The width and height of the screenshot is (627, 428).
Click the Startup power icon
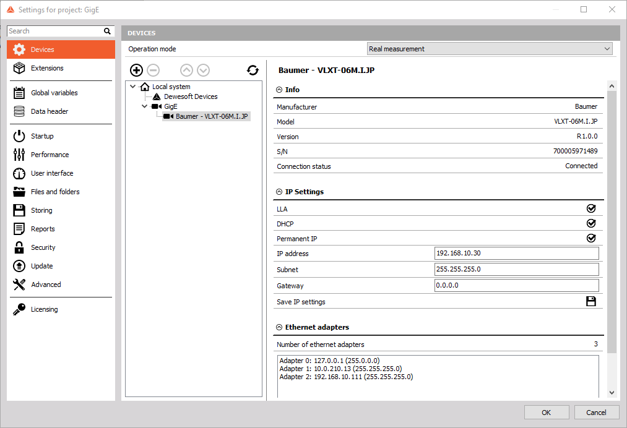19,136
